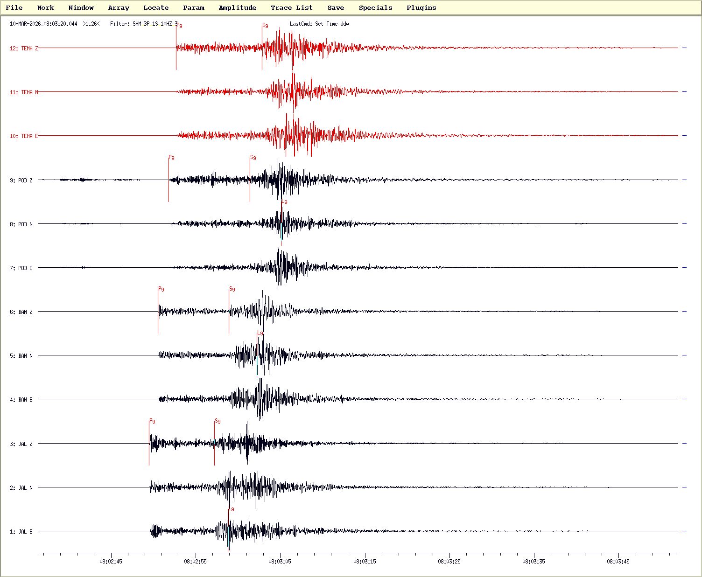Open the Specials menu

(x=375, y=7)
